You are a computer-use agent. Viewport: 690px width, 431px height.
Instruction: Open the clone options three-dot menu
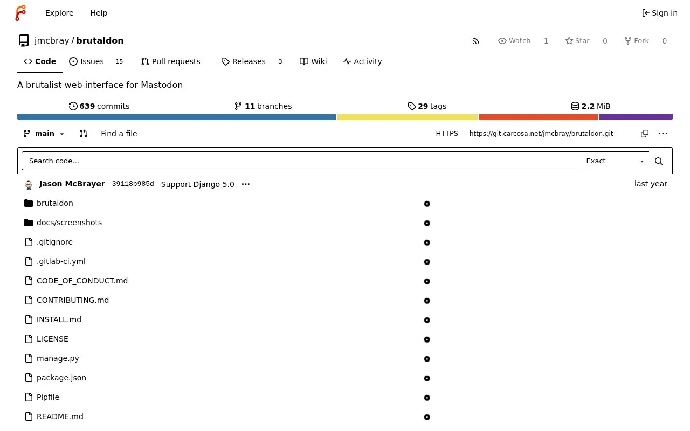click(x=663, y=134)
